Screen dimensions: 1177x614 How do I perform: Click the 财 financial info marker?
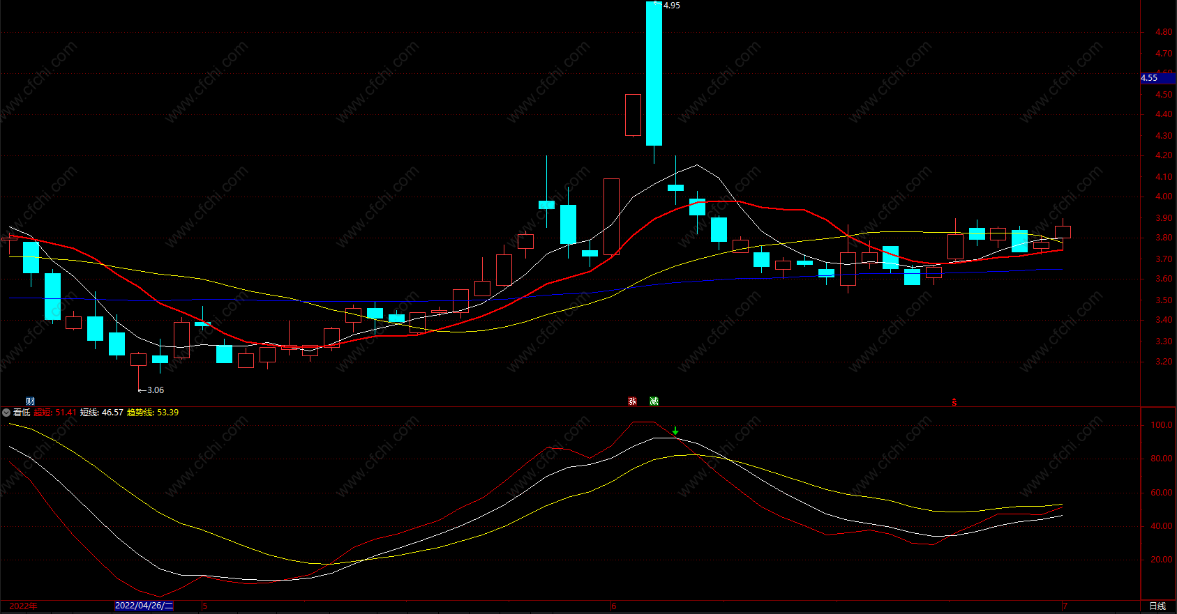pos(30,401)
